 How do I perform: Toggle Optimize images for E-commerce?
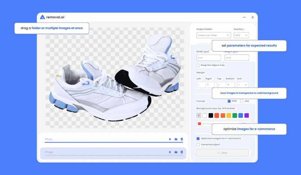pos(198,139)
